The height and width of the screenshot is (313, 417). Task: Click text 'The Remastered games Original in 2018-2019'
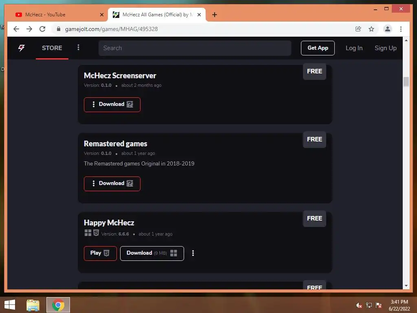coord(139,163)
